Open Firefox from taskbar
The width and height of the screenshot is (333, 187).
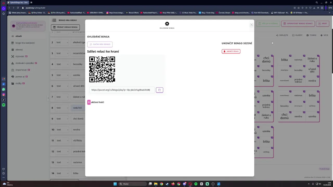click(x=173, y=184)
